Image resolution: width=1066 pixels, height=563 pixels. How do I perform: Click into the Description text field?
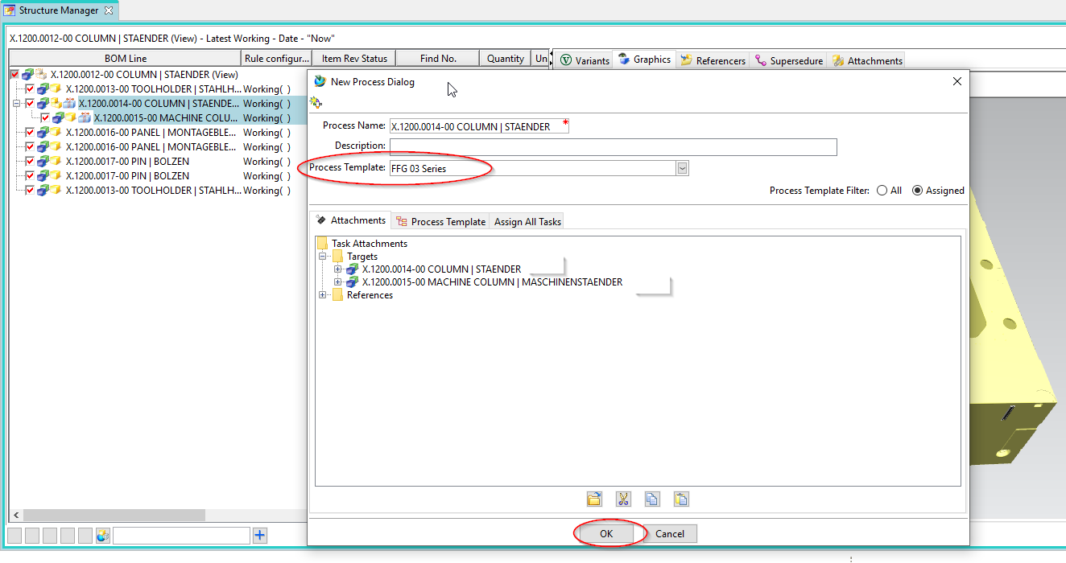pos(613,147)
